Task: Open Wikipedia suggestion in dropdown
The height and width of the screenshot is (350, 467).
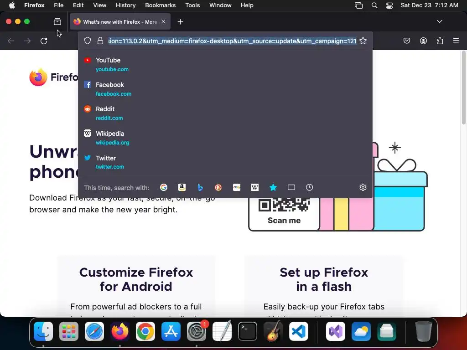Action: [x=225, y=138]
